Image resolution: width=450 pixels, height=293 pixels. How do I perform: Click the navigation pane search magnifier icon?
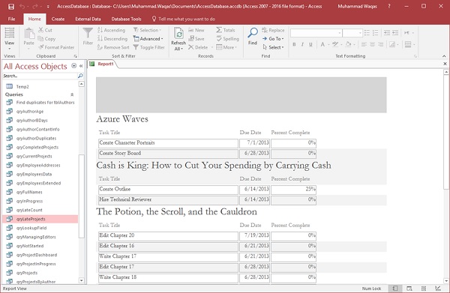point(80,76)
